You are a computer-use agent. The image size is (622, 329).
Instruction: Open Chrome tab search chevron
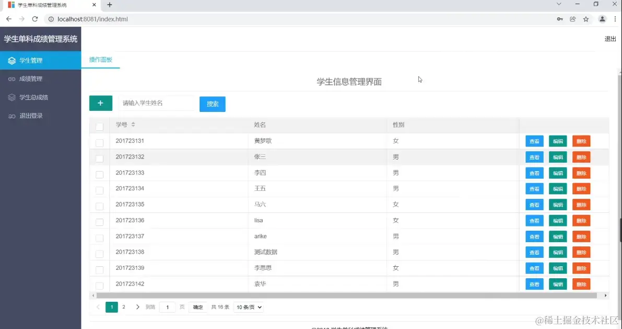[559, 4]
